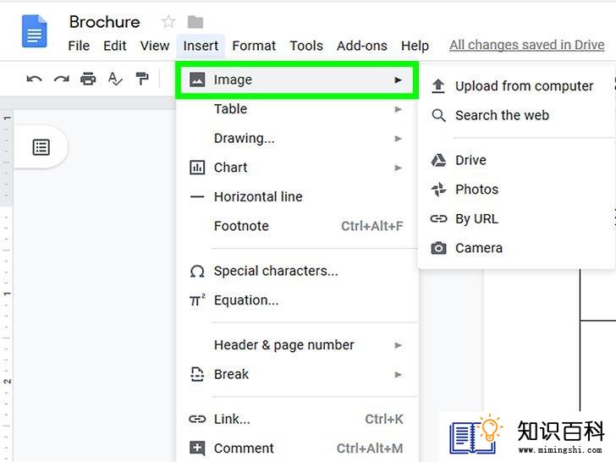
Task: Click the vertical ruler
Action: point(7,286)
